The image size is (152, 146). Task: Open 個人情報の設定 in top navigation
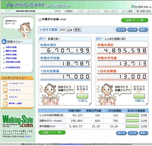[x=144, y=11]
